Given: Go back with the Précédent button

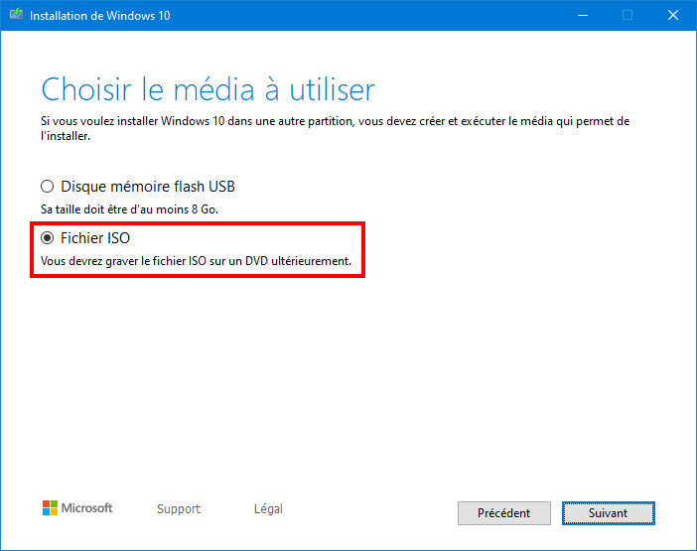Looking at the screenshot, I should (504, 513).
